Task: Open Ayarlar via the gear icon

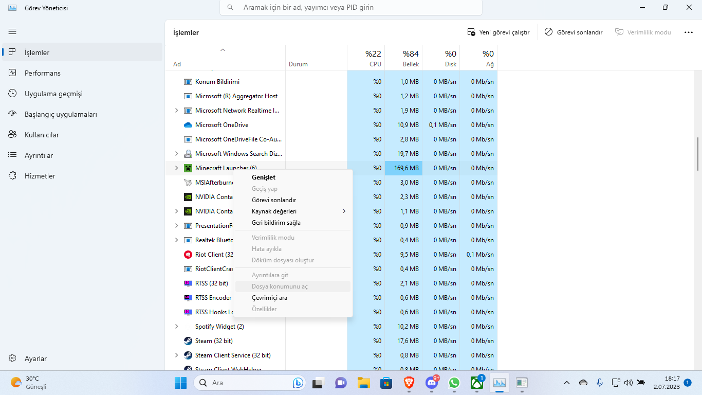Action: [x=13, y=358]
